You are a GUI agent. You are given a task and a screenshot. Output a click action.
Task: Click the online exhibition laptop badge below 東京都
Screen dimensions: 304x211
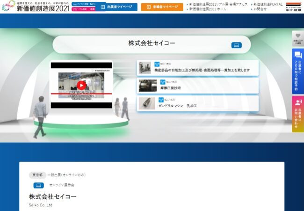(38, 185)
